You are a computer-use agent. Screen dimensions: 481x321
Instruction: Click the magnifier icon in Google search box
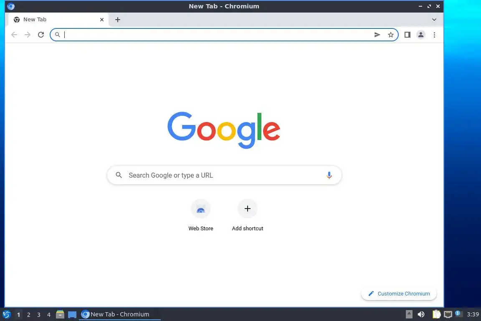(x=119, y=175)
